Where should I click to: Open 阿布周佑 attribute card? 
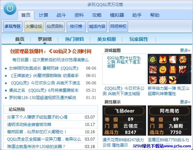click(170, 121)
